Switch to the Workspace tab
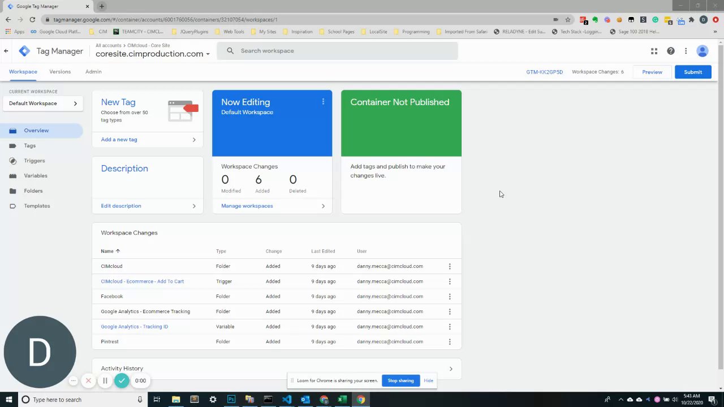The image size is (724, 407). pyautogui.click(x=23, y=72)
